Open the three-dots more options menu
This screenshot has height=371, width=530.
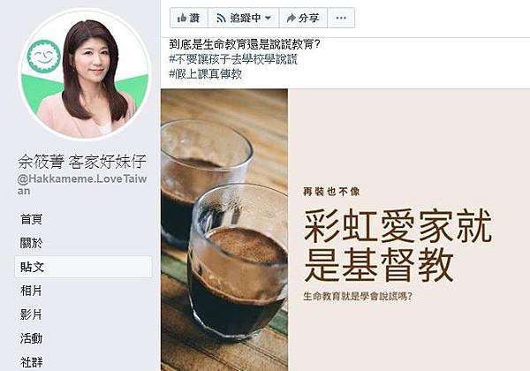[x=341, y=18]
